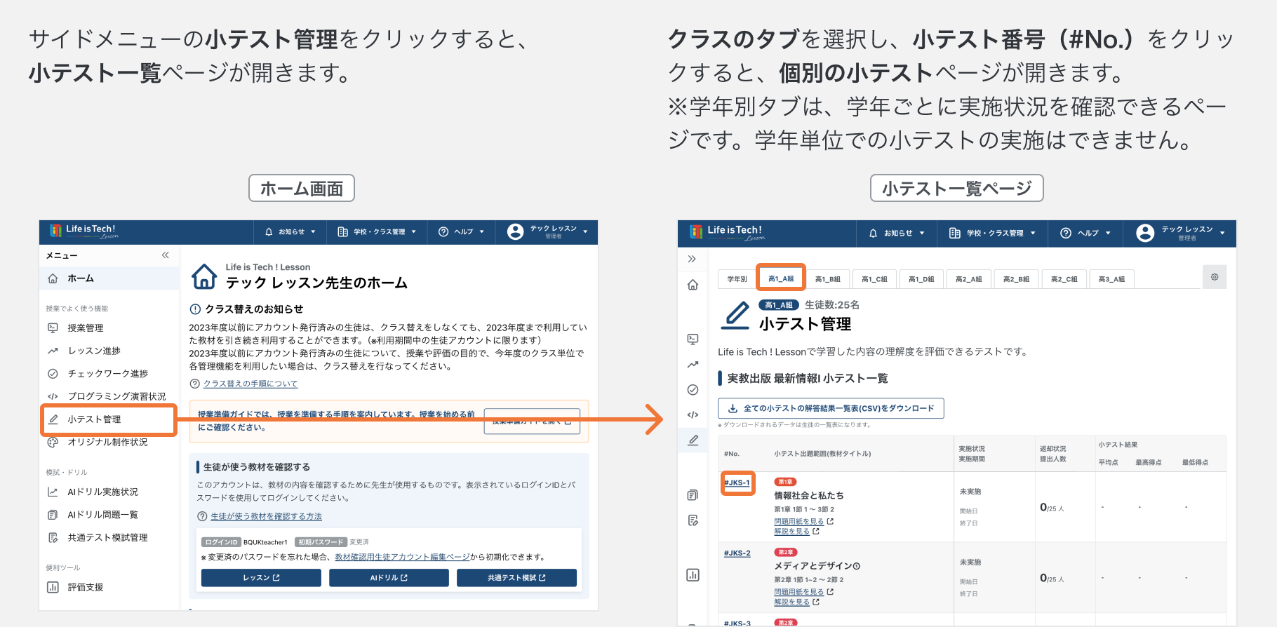Image resolution: width=1277 pixels, height=627 pixels.
Task: Open お知らせ dropdown on the quiz list page header
Action: [x=897, y=233]
